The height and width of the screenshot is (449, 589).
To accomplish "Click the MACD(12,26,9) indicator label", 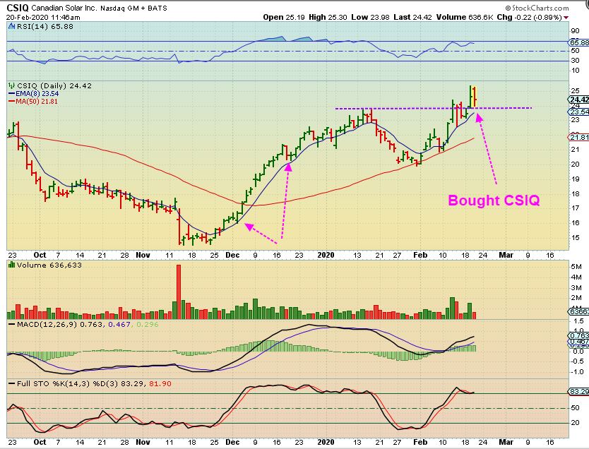I will [47, 324].
